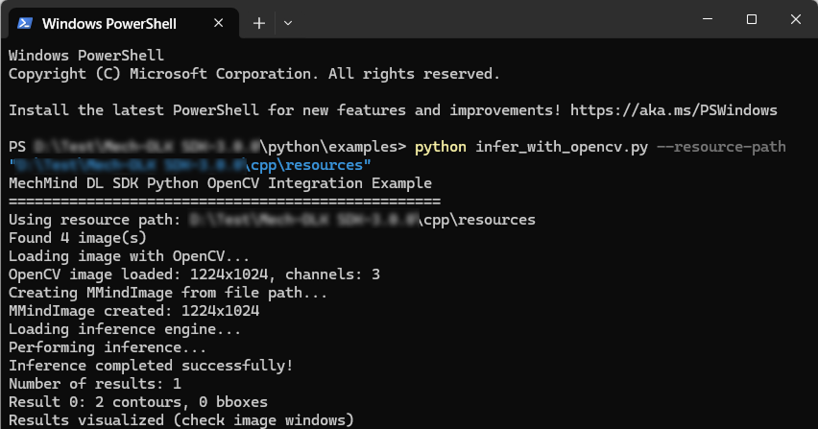Click the PowerShell icon in the tab
818x429 pixels.
tap(25, 23)
